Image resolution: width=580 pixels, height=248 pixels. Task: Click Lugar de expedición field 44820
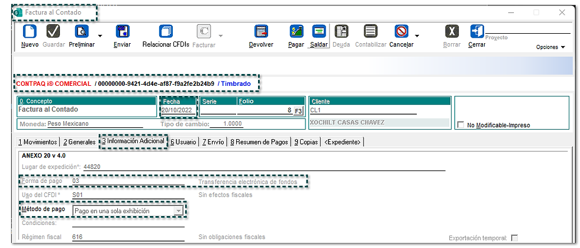pos(264,166)
